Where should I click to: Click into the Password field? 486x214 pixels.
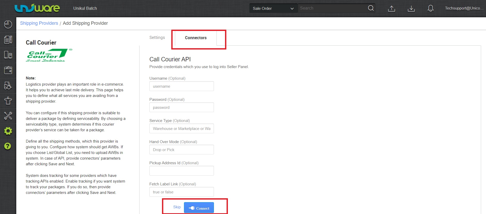[x=182, y=107]
